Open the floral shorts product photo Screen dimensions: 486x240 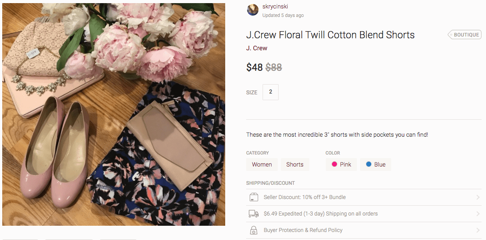(113, 114)
